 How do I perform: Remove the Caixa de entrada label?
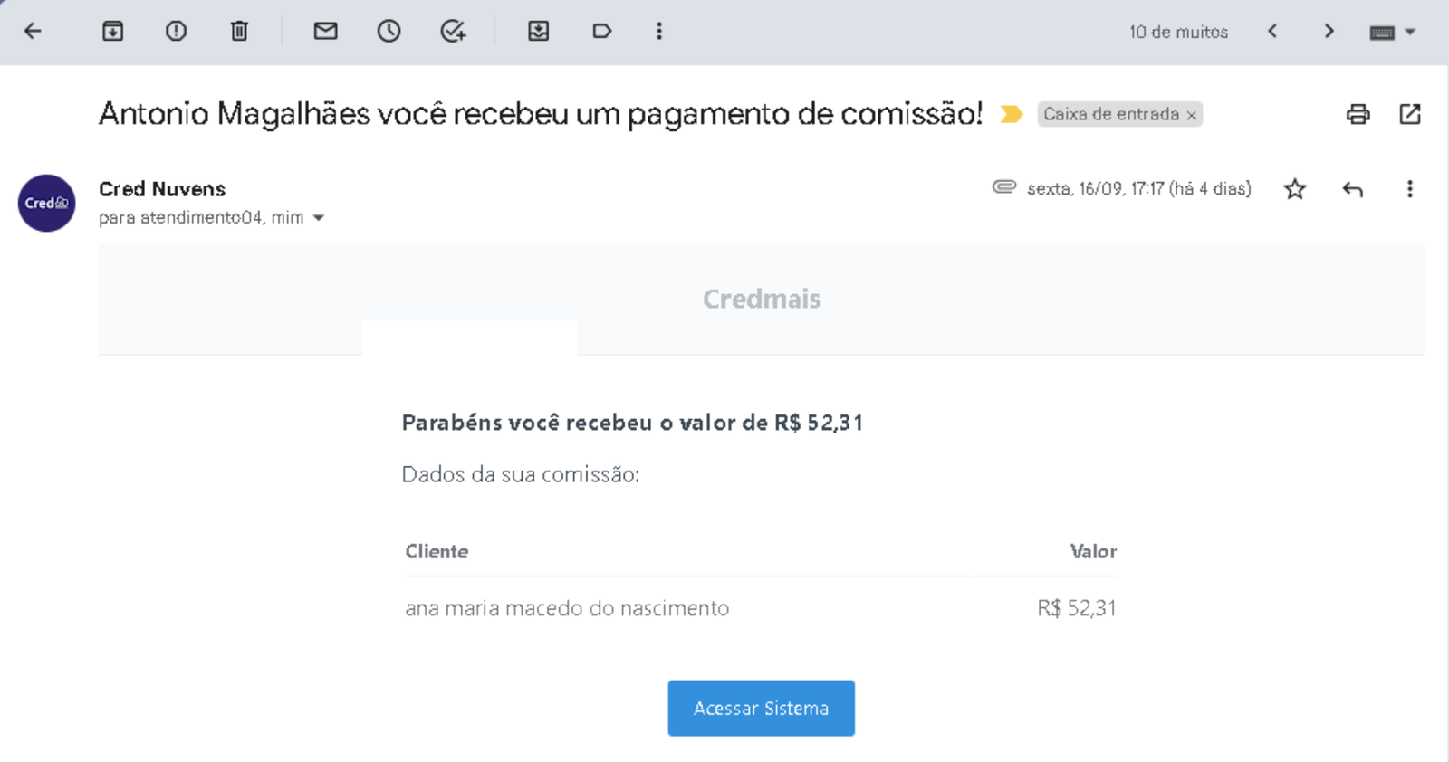point(1192,115)
